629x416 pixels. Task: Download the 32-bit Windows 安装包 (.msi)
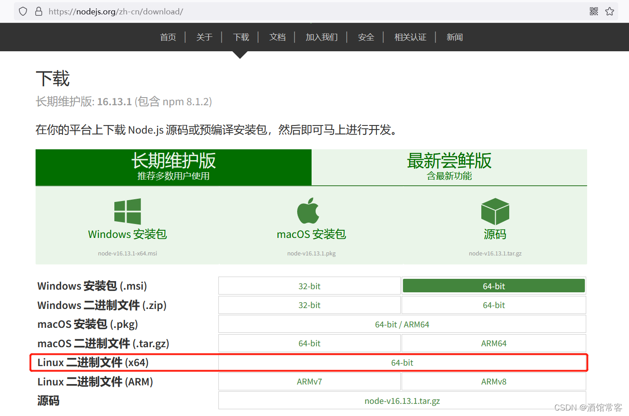click(309, 286)
